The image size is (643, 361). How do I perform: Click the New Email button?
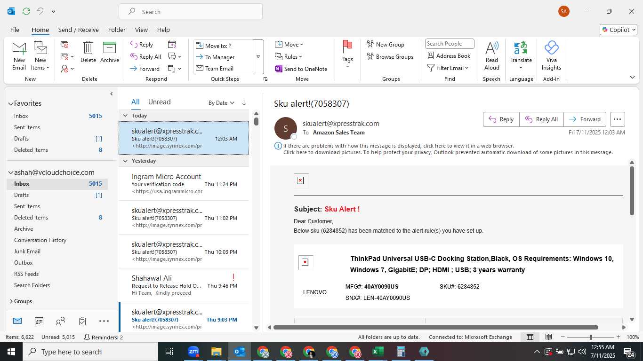click(19, 56)
